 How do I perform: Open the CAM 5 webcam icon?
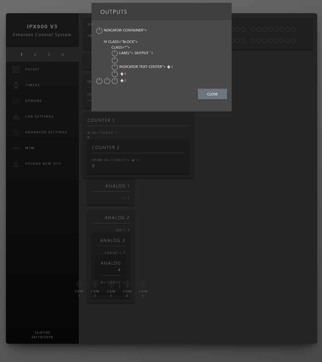point(143,284)
